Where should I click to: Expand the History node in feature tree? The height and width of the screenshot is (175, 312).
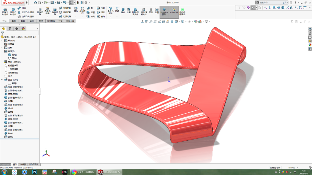[2, 41]
